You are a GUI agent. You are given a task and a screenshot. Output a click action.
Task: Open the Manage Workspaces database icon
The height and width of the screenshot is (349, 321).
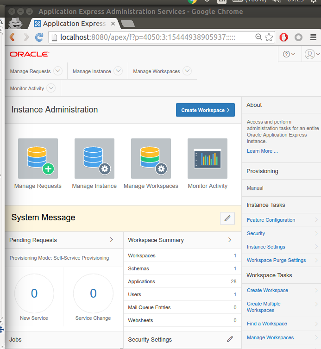pos(151,158)
